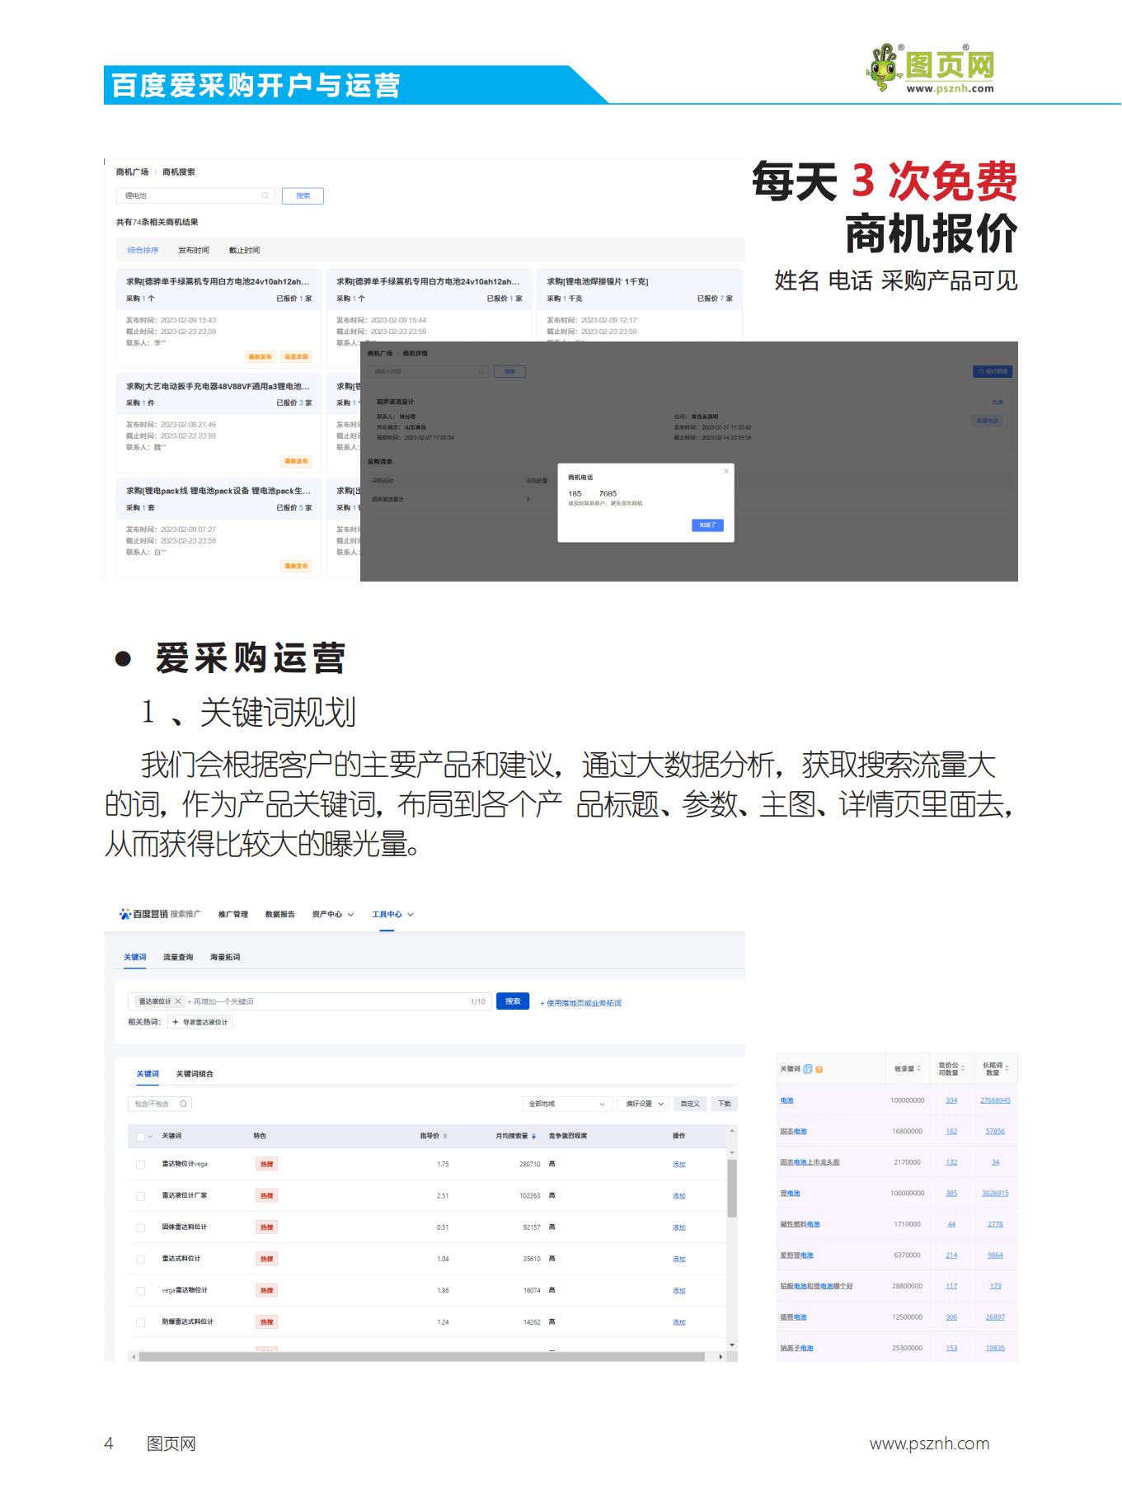Viewport: 1122px width, 1512px height.
Task: Switch to the 流量查询 tab
Action: pos(178,957)
